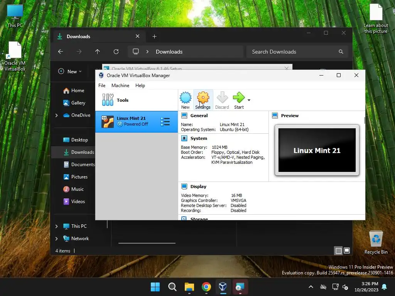395x296 pixels.
Task: Click the Learn about this picture icon
Action: point(376,18)
